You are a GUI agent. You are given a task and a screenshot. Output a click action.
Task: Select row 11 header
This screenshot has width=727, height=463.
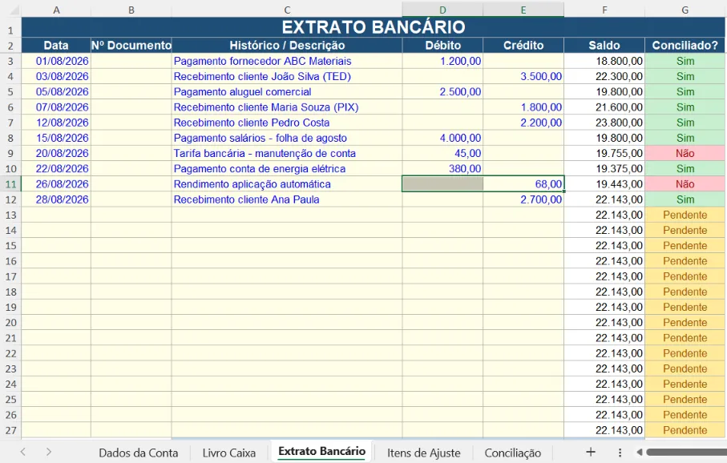pos(10,184)
